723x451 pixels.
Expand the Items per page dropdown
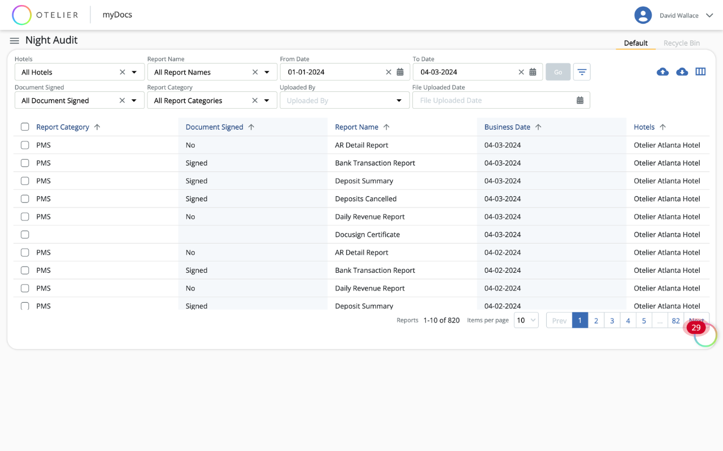(x=526, y=320)
